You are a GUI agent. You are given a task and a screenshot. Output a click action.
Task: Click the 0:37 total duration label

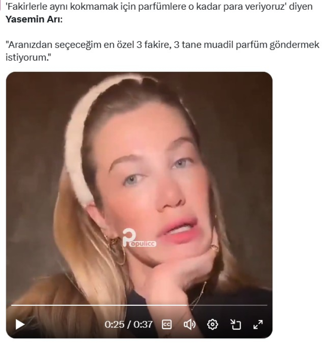pos(143,325)
